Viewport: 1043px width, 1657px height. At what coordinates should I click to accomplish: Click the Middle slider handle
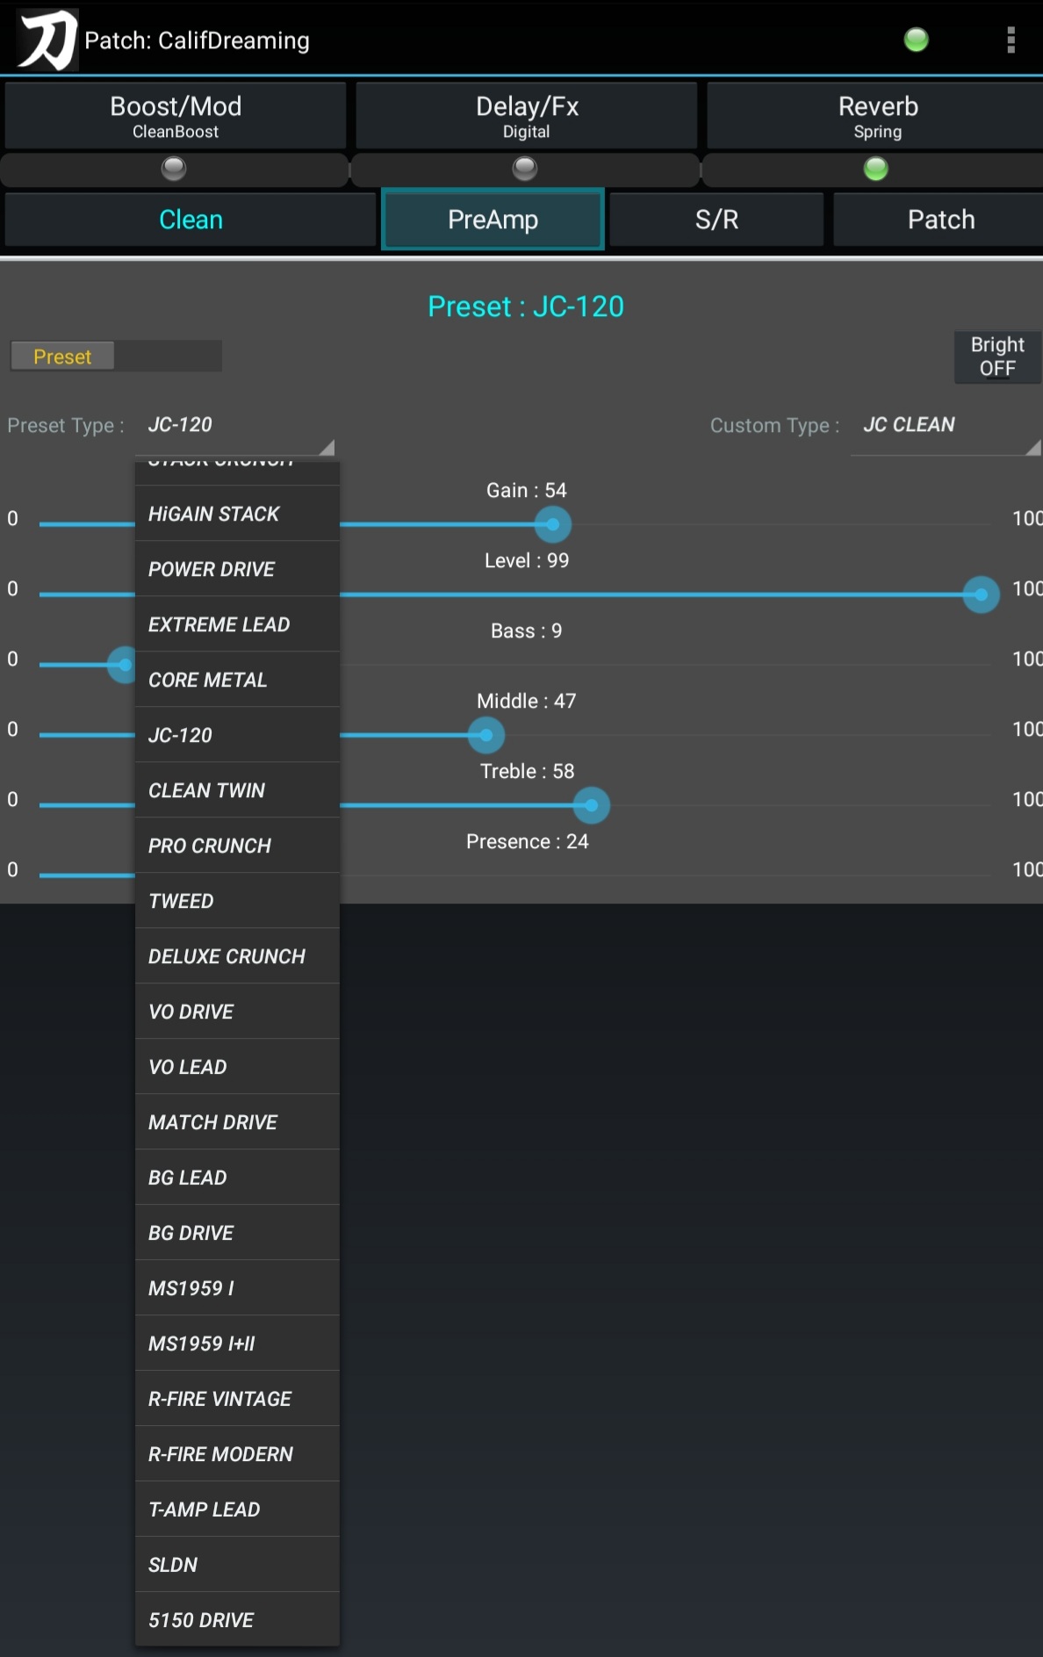tap(486, 735)
